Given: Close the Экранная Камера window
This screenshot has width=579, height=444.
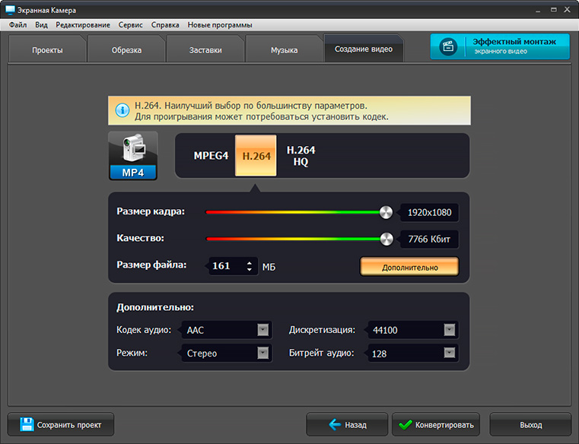Looking at the screenshot, I should [568, 10].
